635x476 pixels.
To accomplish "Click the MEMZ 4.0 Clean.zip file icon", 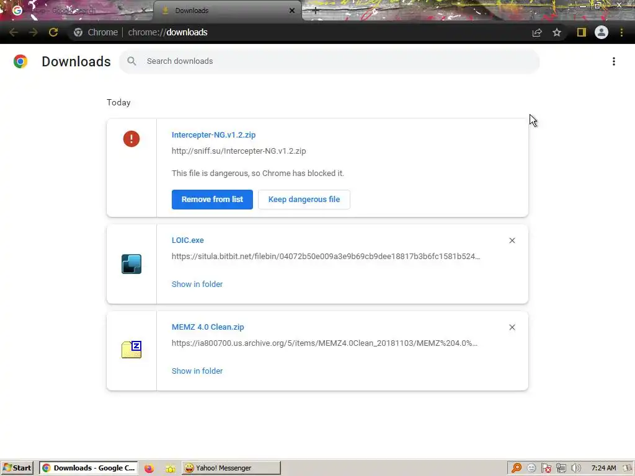I will 131,350.
